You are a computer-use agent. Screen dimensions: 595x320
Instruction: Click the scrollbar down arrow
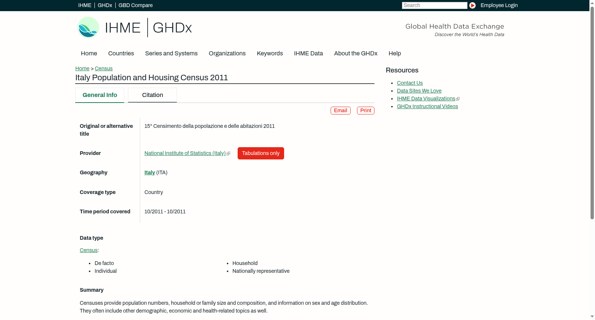click(x=592, y=317)
